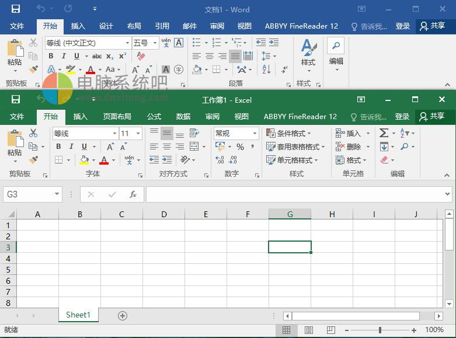Viewport: 456px width, 338px height.
Task: Click Word increase indent icon
Action: (274, 43)
